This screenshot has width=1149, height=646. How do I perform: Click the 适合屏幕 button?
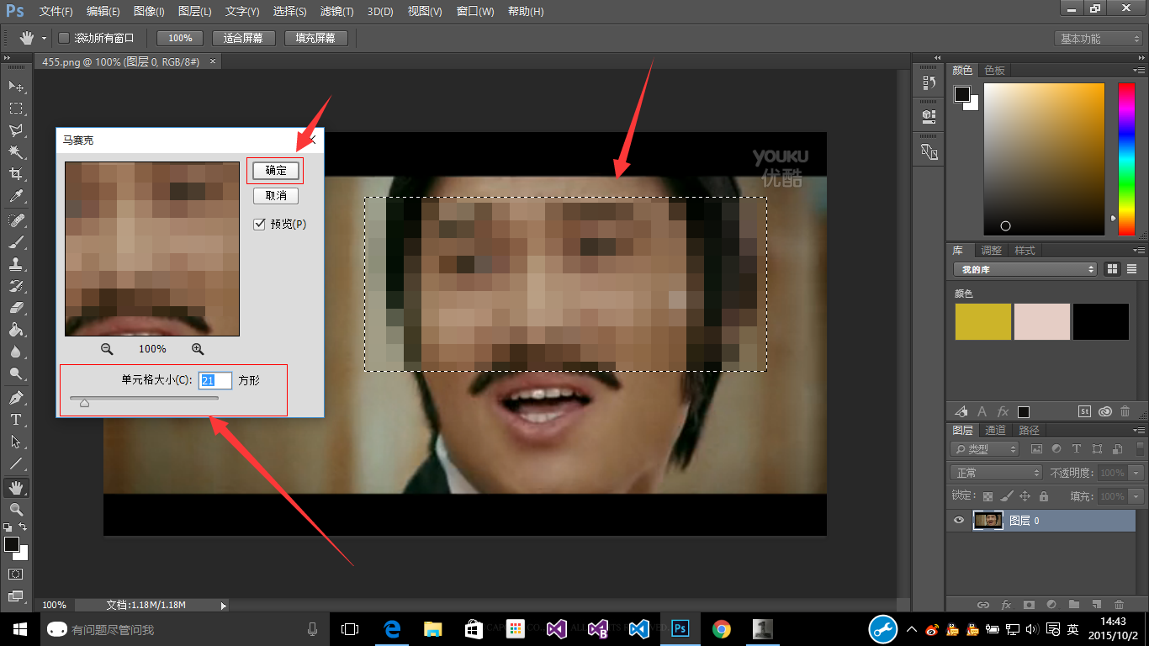click(x=243, y=38)
